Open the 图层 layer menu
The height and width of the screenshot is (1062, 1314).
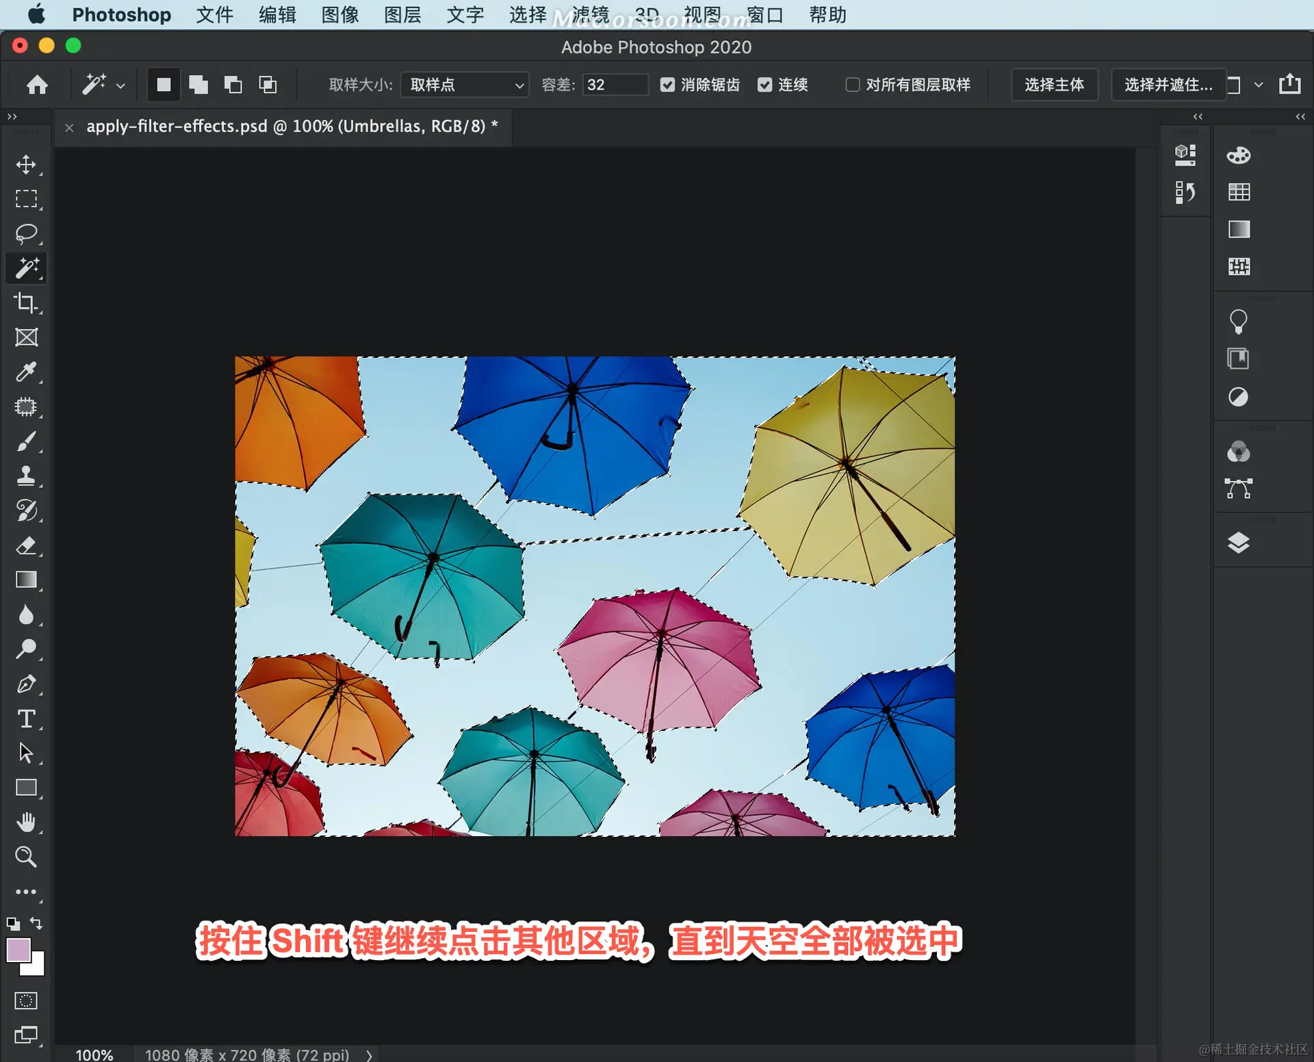click(x=402, y=15)
